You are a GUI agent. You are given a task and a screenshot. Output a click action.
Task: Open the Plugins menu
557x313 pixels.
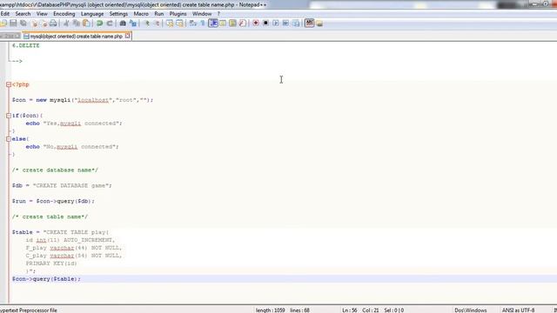[x=178, y=14]
